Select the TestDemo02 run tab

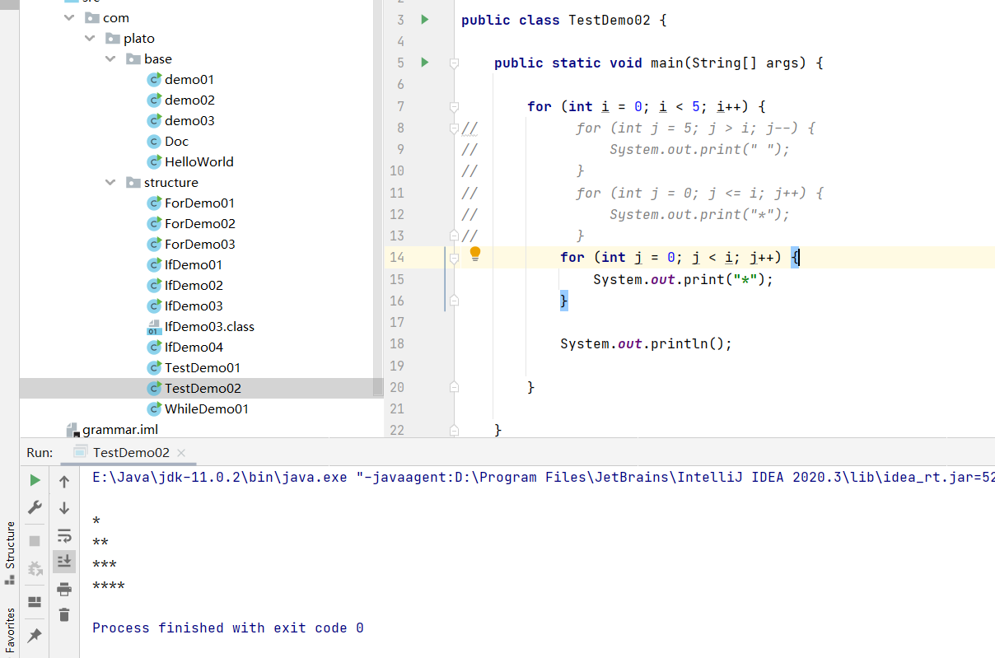click(x=130, y=453)
